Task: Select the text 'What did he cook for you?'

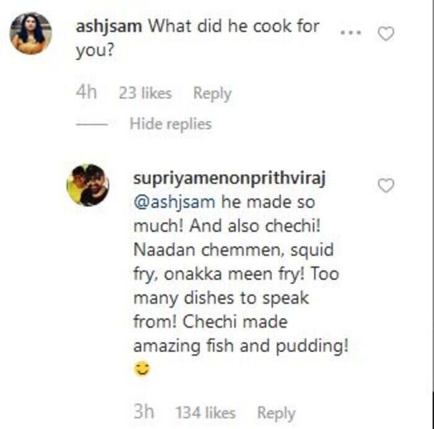Action: click(x=198, y=38)
